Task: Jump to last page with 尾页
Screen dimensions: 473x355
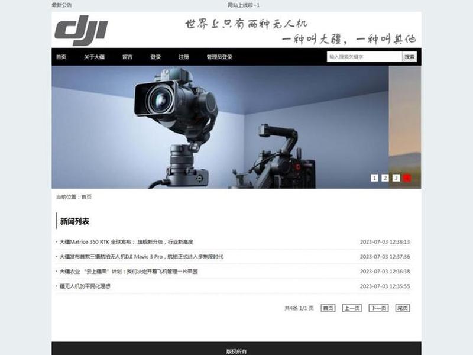Action: [x=403, y=308]
